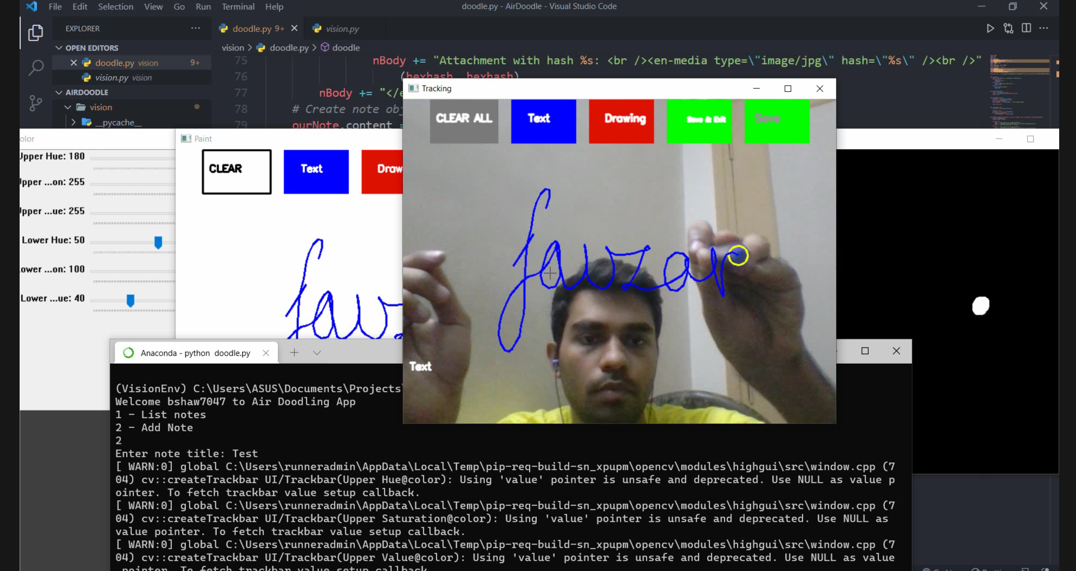The image size is (1076, 571).
Task: Open the Selection menu
Action: coord(115,7)
